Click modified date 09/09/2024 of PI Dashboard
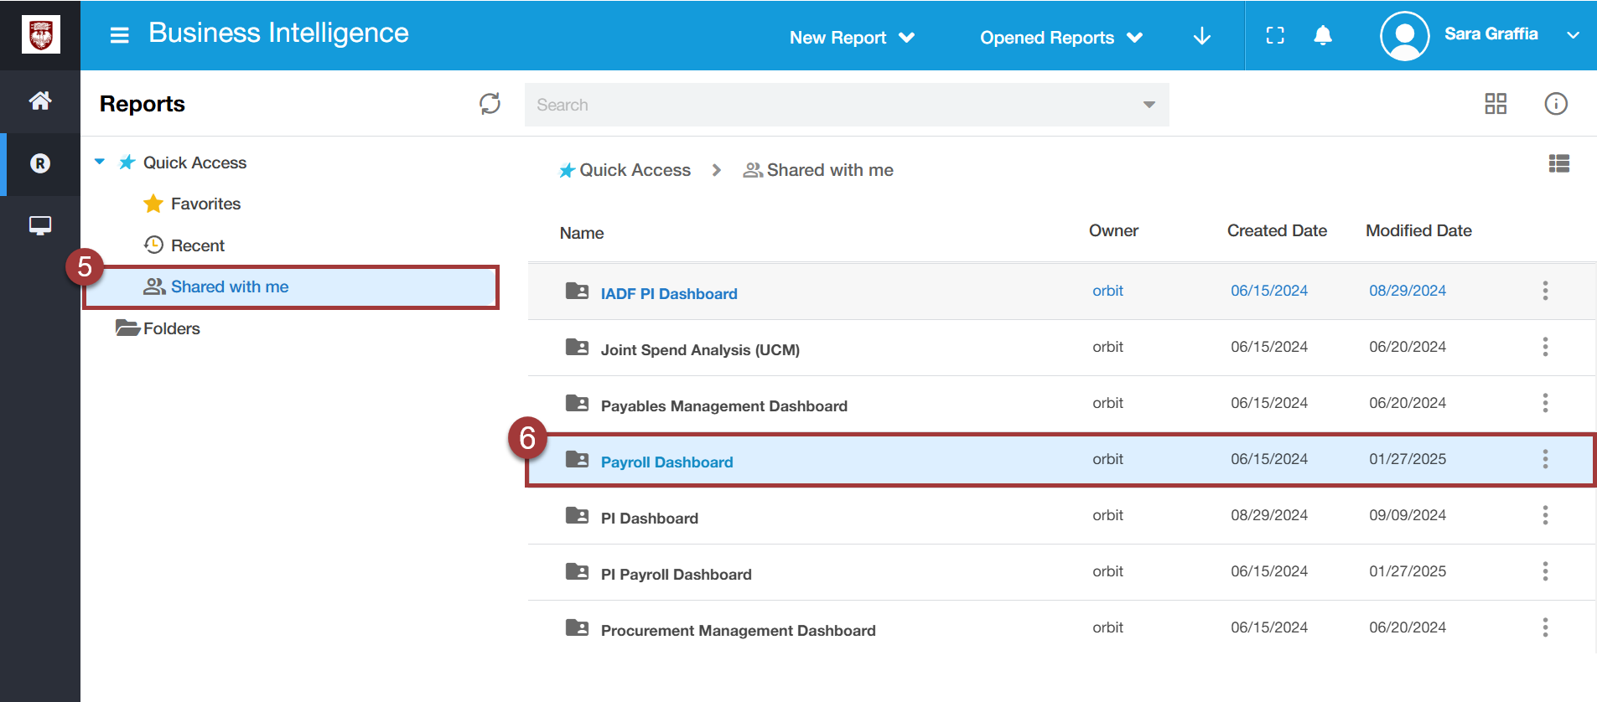The image size is (1597, 702). 1408,515
